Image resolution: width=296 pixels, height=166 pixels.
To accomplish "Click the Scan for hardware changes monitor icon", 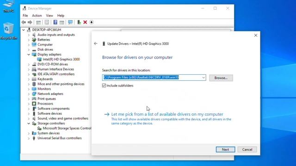I will click(70, 22).
